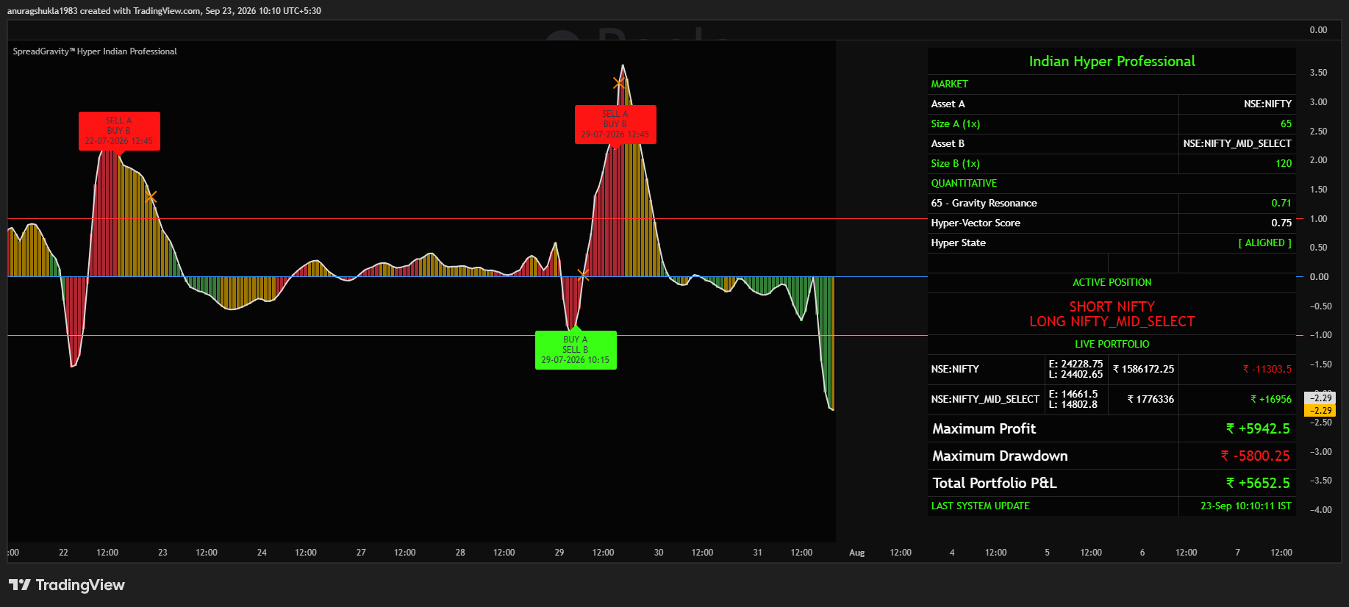Select the day 29 label on the time axis

pyautogui.click(x=559, y=553)
